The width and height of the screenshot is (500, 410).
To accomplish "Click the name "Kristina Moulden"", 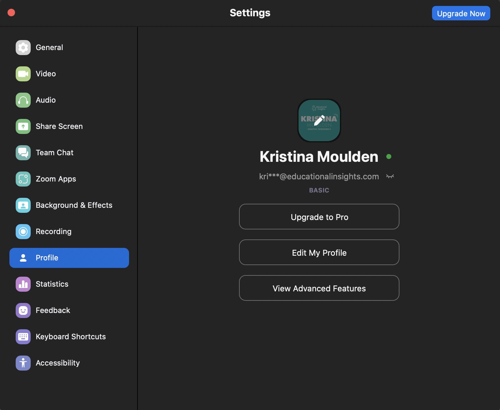I will tap(319, 156).
